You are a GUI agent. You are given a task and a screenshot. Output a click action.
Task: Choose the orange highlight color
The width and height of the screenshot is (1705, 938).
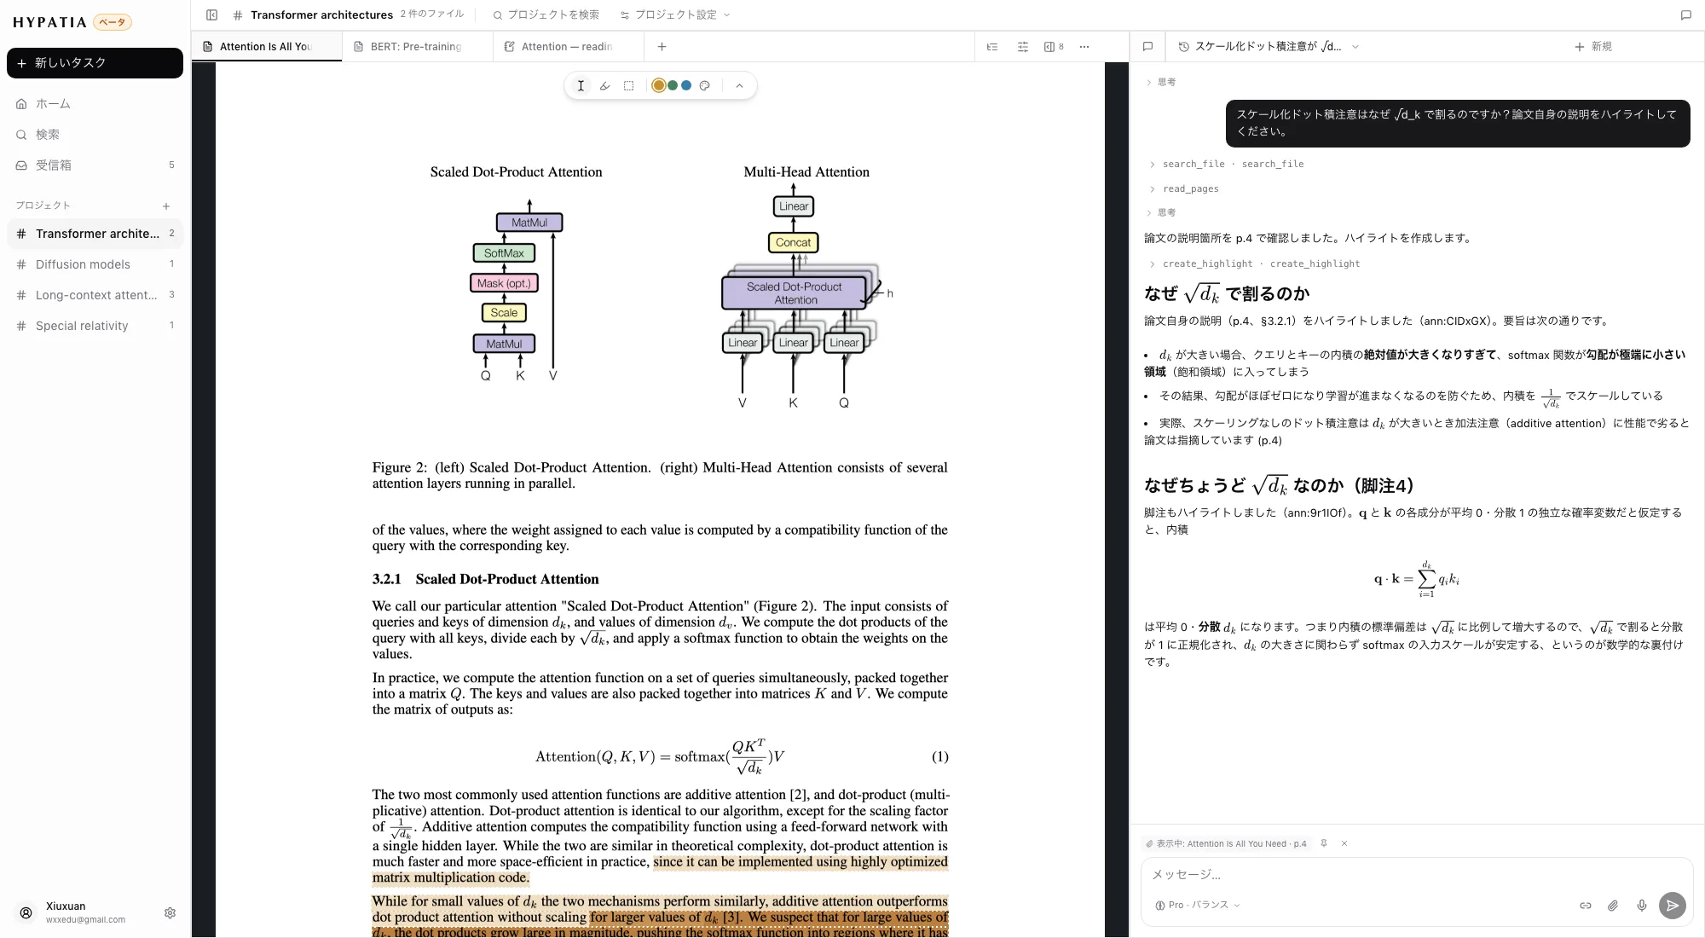[658, 85]
